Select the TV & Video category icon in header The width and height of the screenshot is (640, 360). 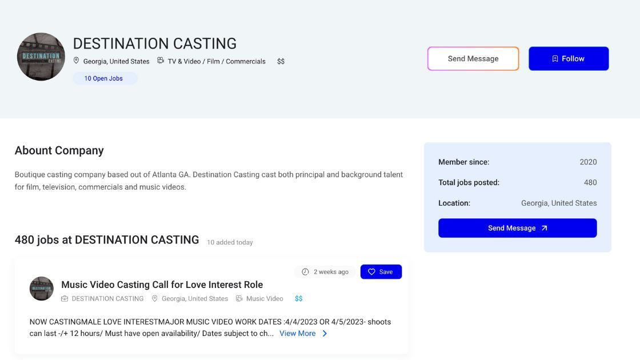(x=161, y=61)
